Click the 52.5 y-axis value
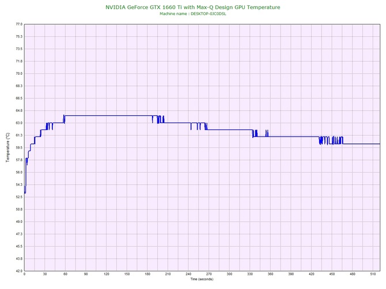The height and width of the screenshot is (289, 386). (19, 197)
